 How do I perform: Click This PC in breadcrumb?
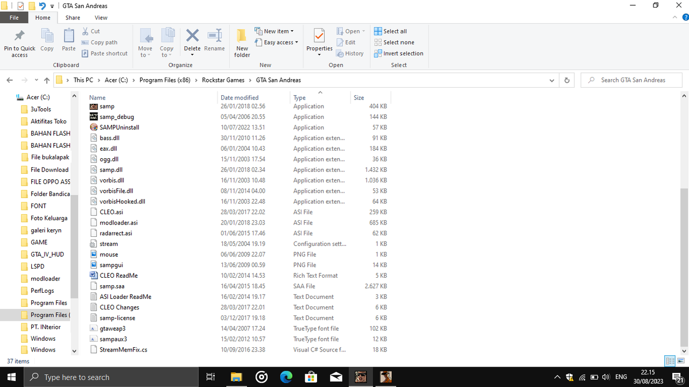[x=83, y=80]
